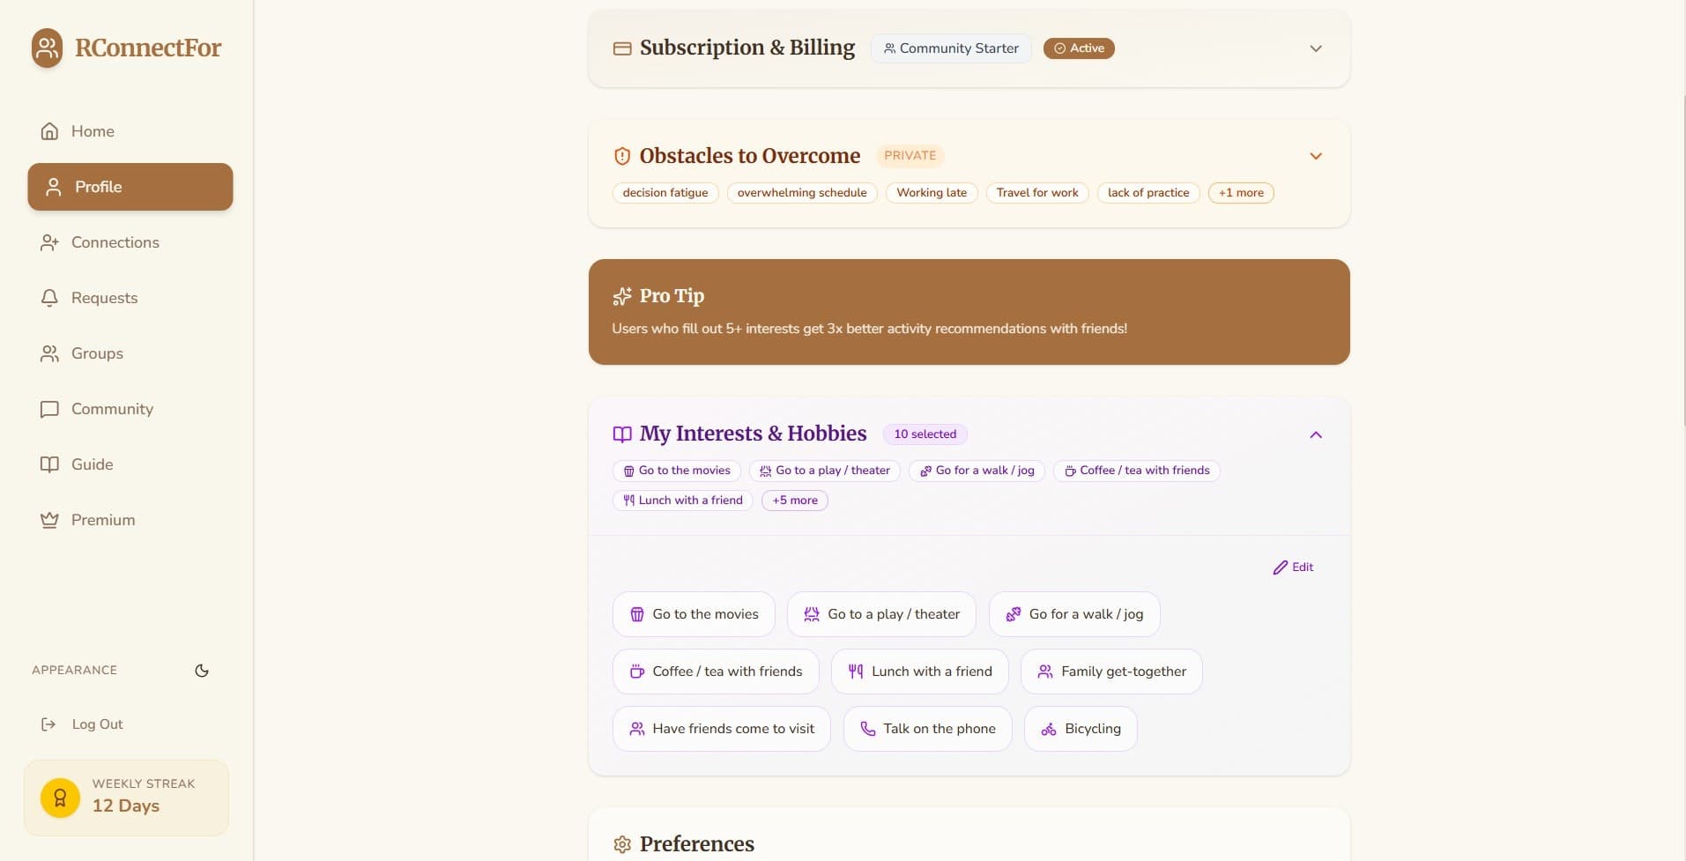Expand the Subscription & Billing section
The height and width of the screenshot is (861, 1686).
coord(1315,48)
